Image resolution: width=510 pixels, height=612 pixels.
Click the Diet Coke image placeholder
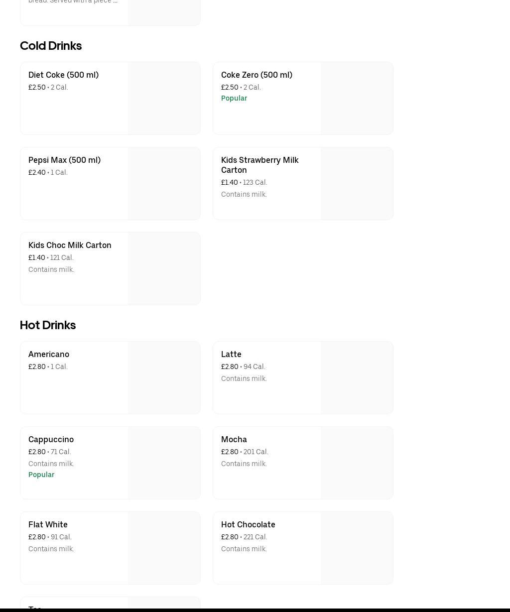pyautogui.click(x=164, y=98)
